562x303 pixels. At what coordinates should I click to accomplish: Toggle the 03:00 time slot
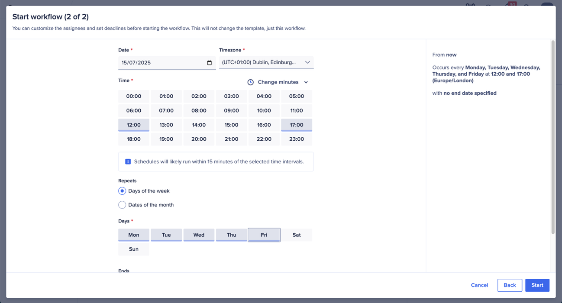click(231, 96)
